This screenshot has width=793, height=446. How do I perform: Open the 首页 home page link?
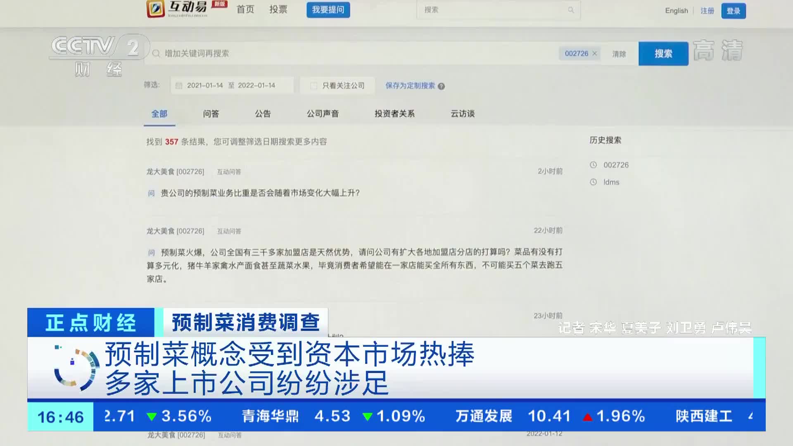[x=245, y=9]
